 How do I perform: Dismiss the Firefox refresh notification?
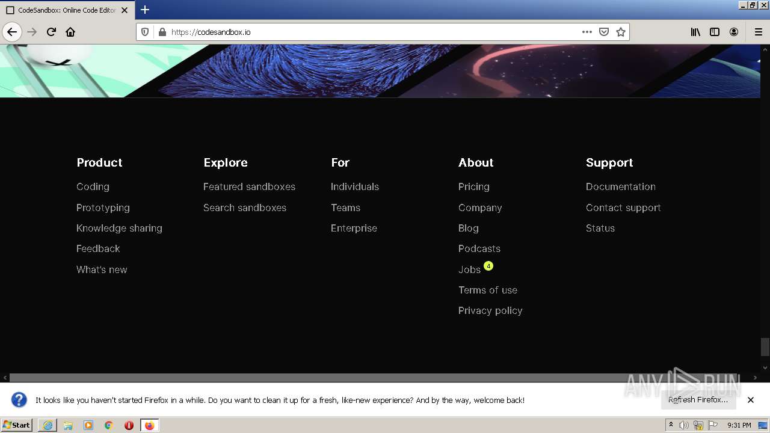coord(751,400)
